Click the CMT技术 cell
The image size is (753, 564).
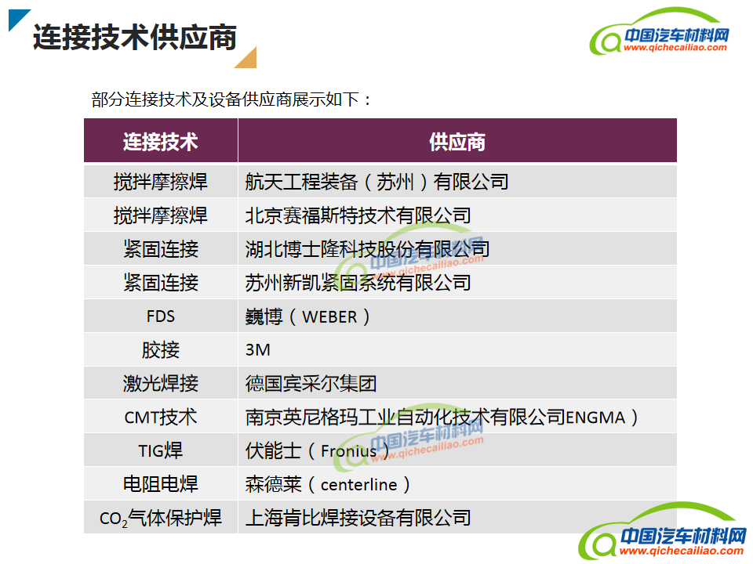161,418
